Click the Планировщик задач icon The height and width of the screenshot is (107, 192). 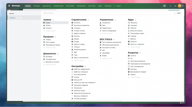[129, 33]
